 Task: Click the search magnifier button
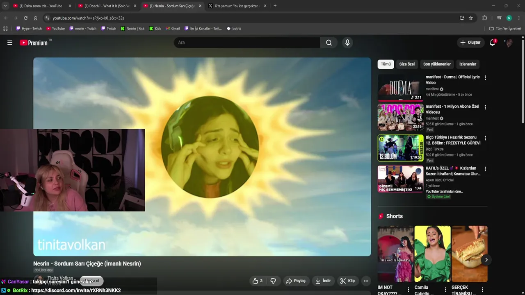tap(329, 43)
